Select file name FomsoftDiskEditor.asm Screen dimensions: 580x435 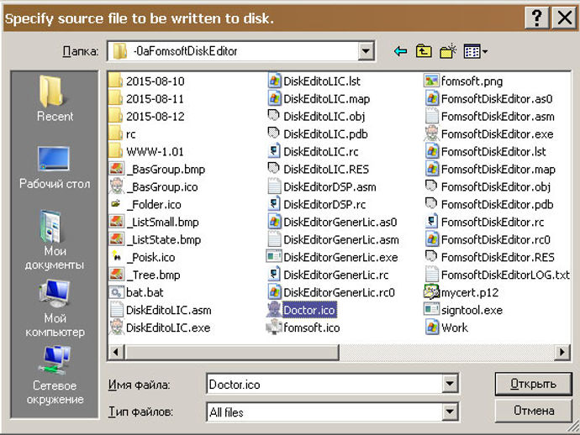pos(498,117)
